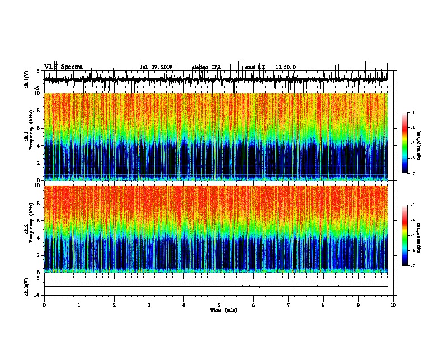Click the "0" tick on the Time axis
443x342 pixels.
tap(44, 305)
